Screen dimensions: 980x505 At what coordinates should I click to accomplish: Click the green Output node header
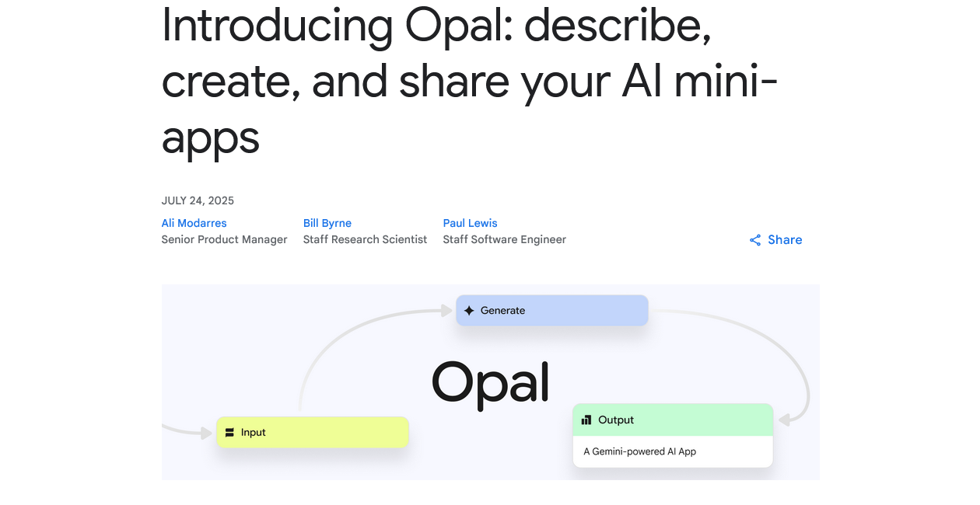pos(673,420)
